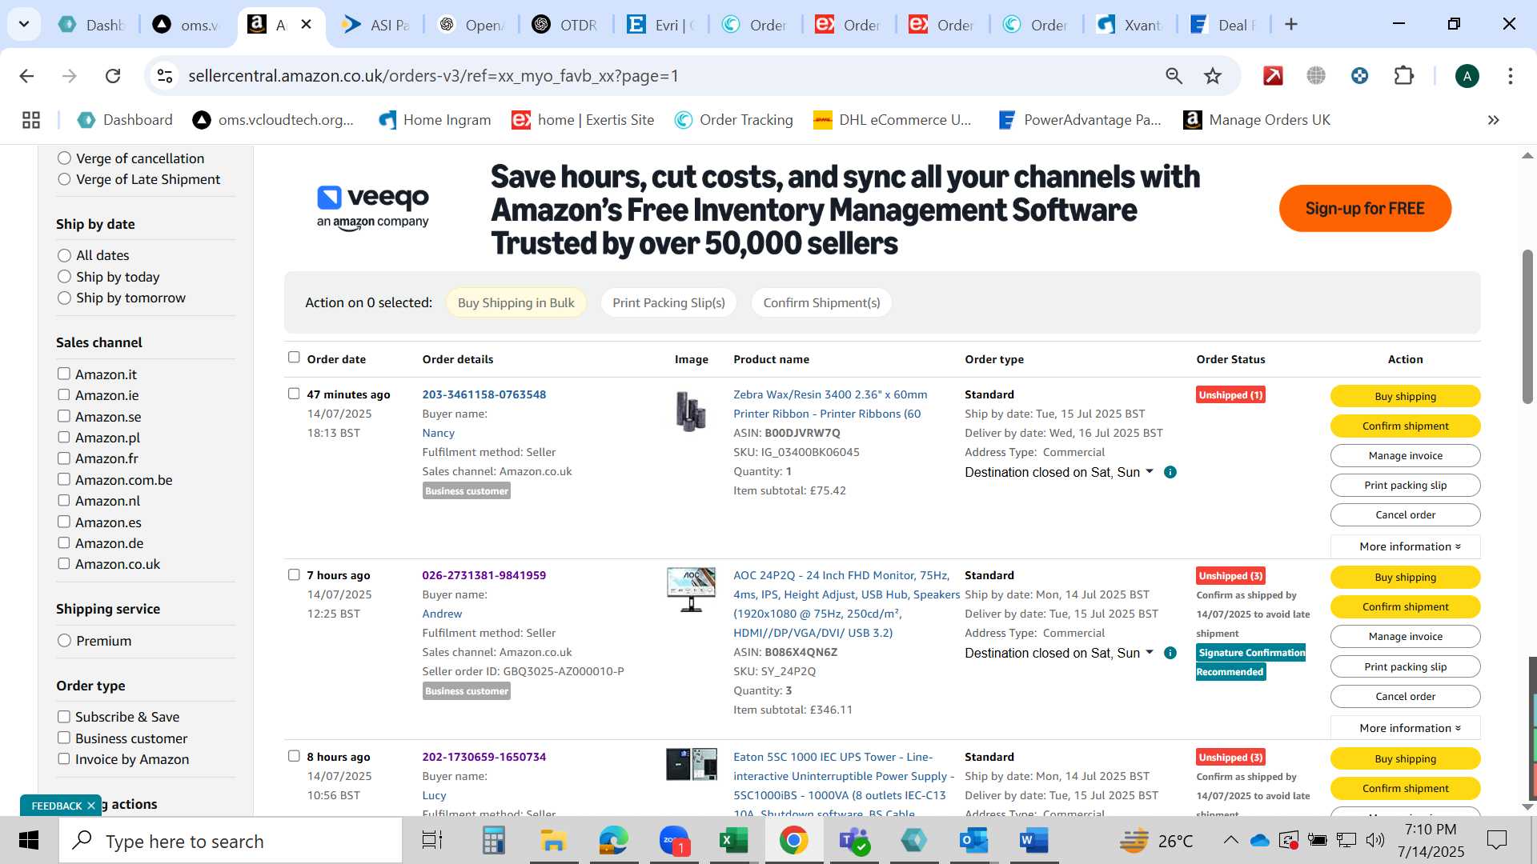Expand More information for the AOC monitor order
The width and height of the screenshot is (1537, 864).
coord(1405,728)
